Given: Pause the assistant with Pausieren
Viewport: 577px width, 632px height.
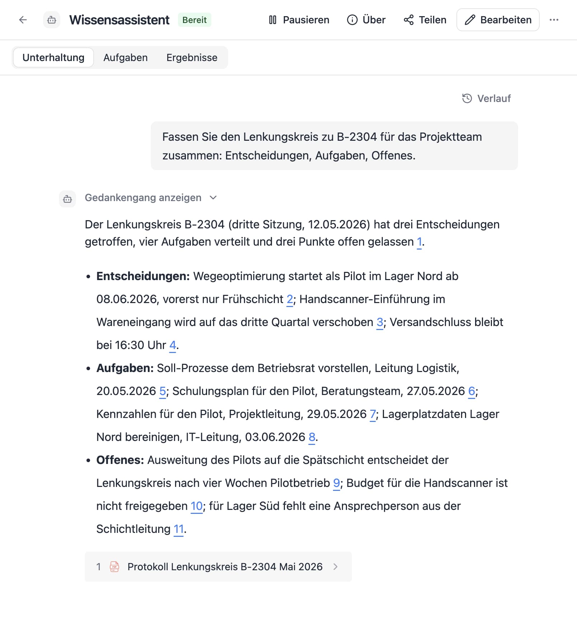Looking at the screenshot, I should pos(299,20).
